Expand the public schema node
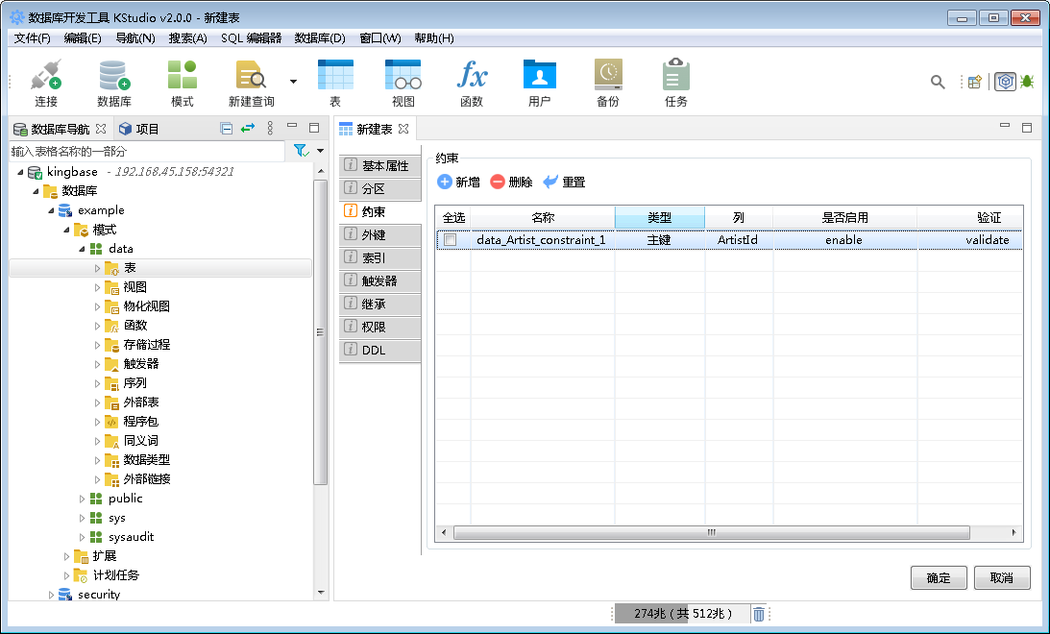The width and height of the screenshot is (1050, 634). 82,498
